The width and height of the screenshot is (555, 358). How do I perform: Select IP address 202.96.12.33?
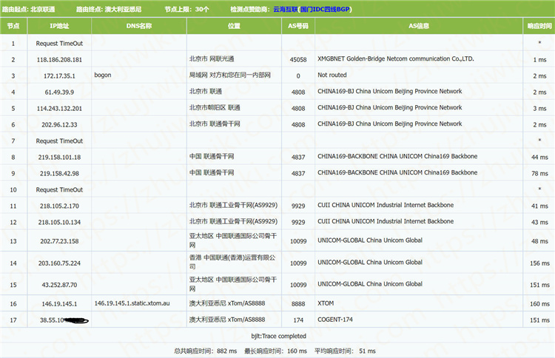[59, 125]
